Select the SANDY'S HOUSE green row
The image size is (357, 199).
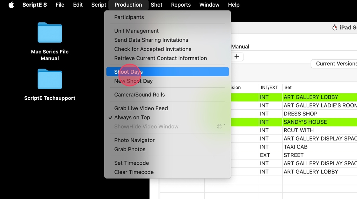point(305,122)
